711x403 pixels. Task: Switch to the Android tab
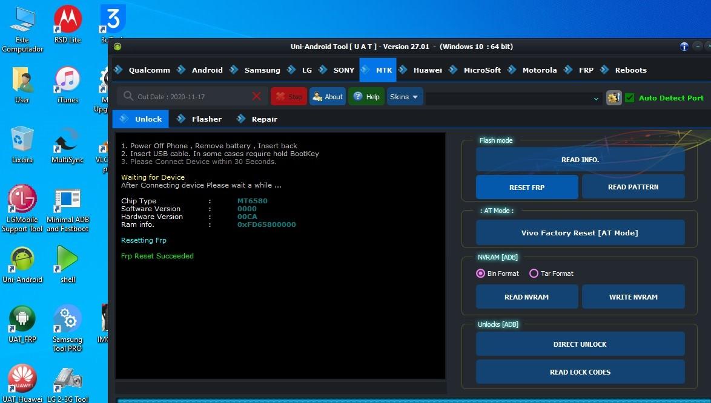pos(201,70)
